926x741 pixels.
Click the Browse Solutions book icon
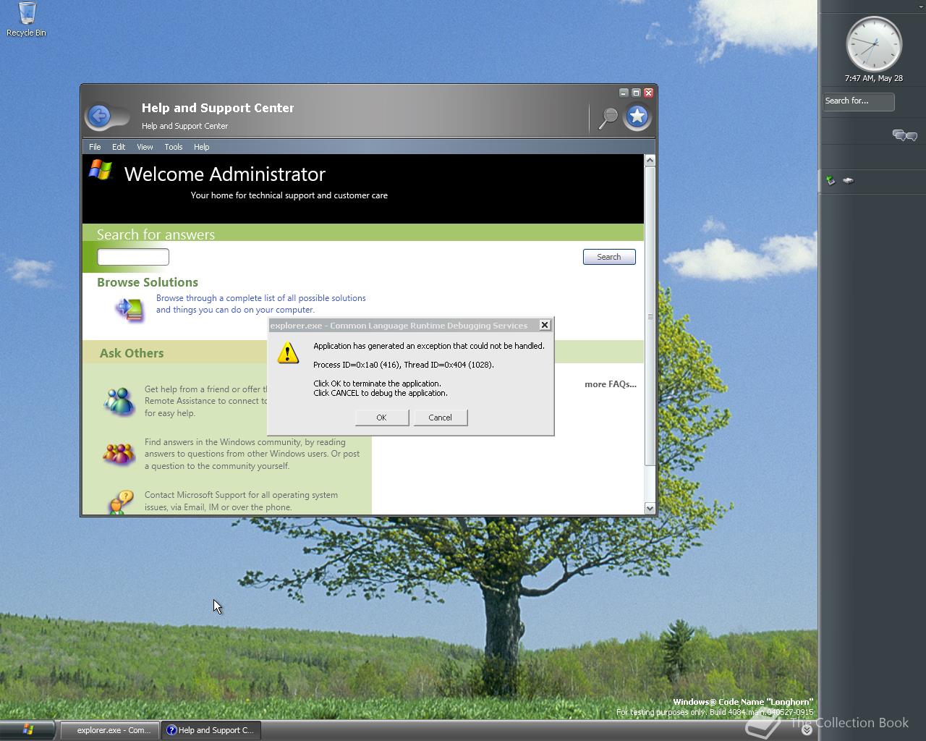(131, 309)
